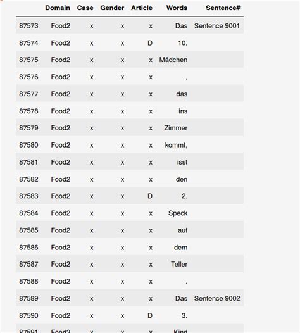Click the Domain column header
Image resolution: width=300 pixels, height=333 pixels.
point(58,8)
